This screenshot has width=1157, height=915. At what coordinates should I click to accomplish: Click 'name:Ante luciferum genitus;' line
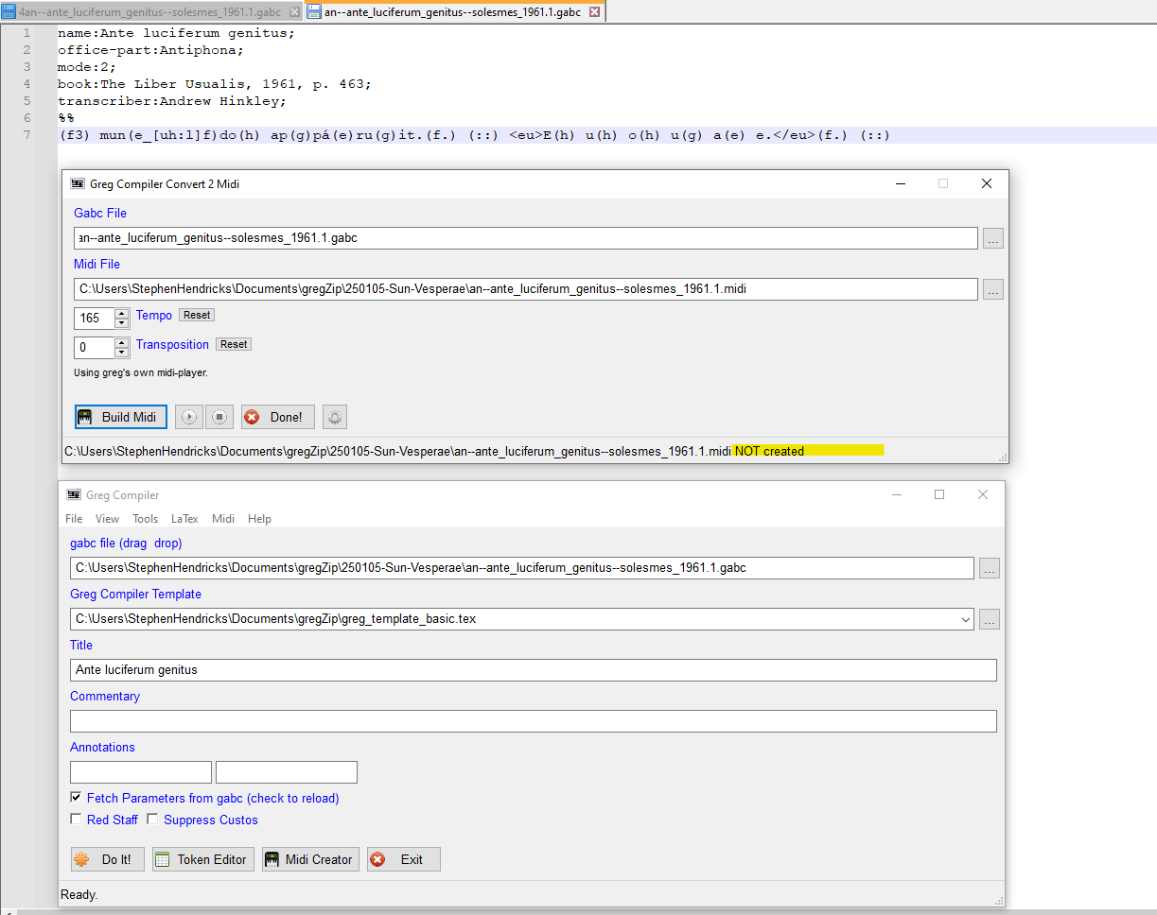click(x=176, y=33)
